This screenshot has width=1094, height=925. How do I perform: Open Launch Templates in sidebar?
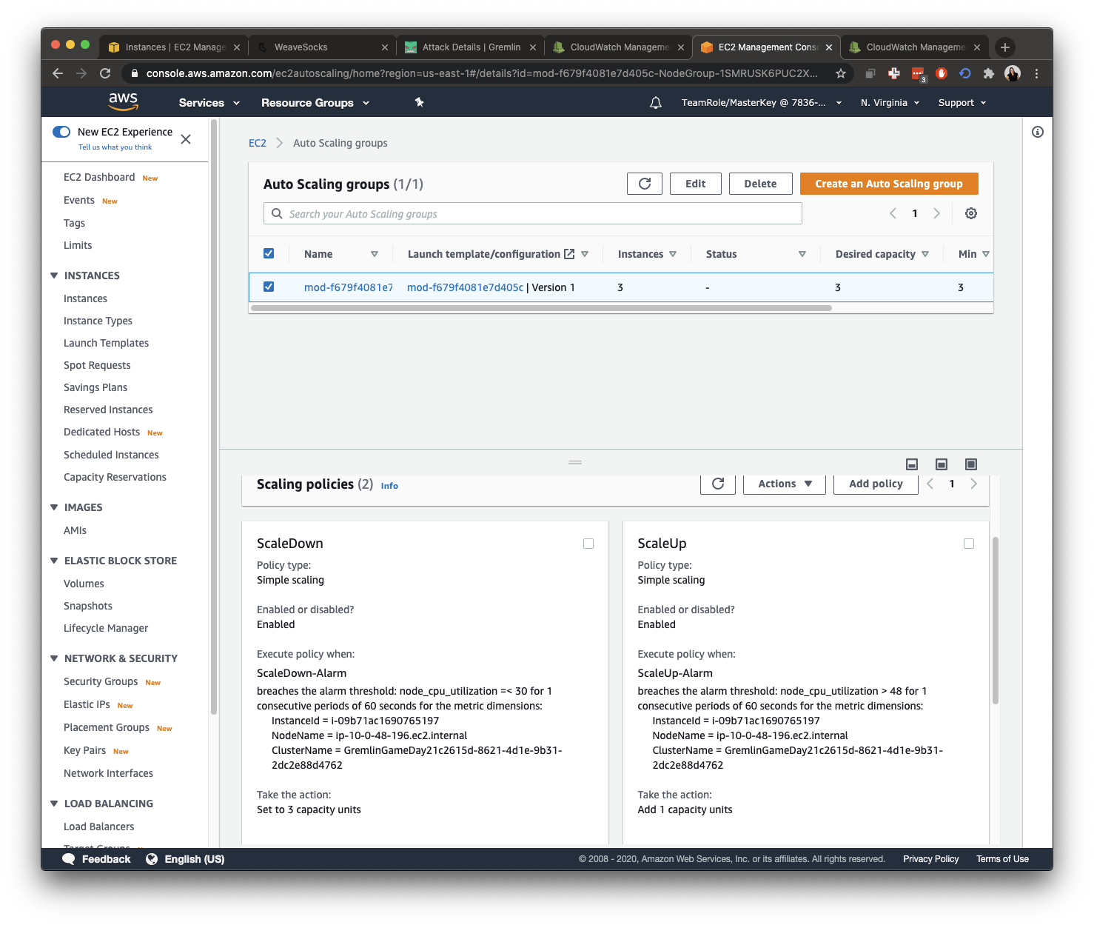click(x=106, y=343)
